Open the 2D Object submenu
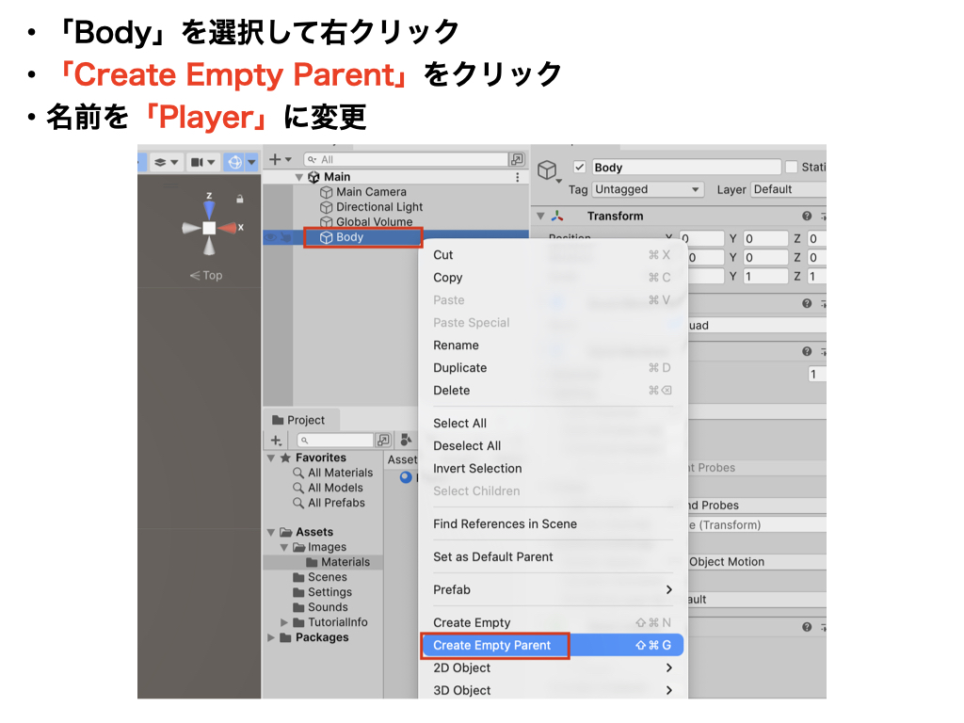Image resolution: width=964 pixels, height=723 pixels. [552, 668]
